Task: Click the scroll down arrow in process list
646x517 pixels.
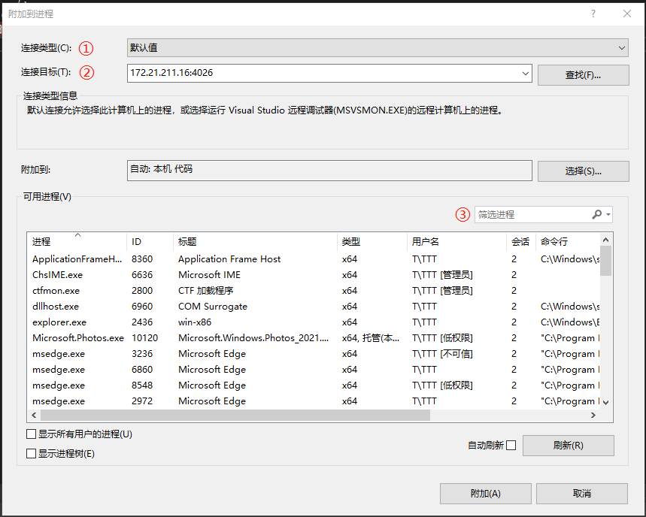Action: coord(605,403)
